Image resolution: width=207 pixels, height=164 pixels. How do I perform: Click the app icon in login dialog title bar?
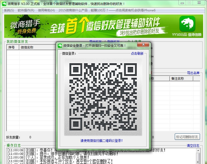point(60,46)
